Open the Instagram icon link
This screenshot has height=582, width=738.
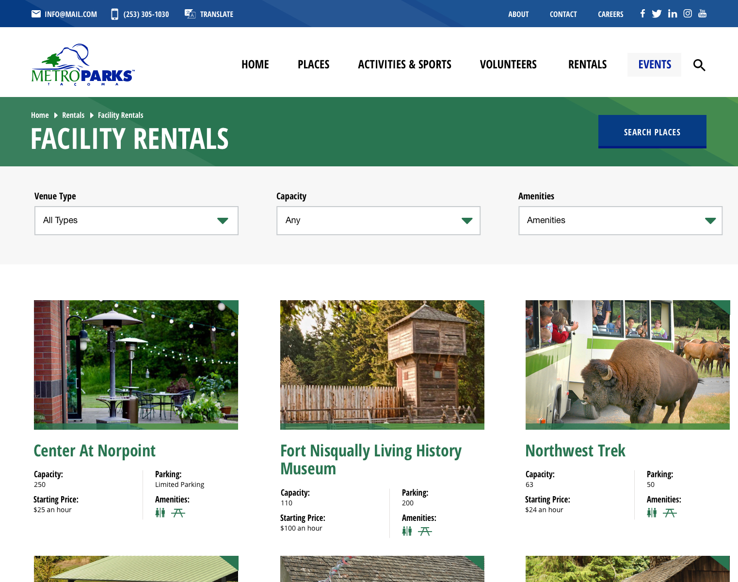pos(688,14)
